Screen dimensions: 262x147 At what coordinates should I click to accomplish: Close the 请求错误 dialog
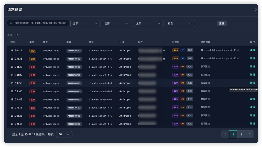tap(256, 10)
